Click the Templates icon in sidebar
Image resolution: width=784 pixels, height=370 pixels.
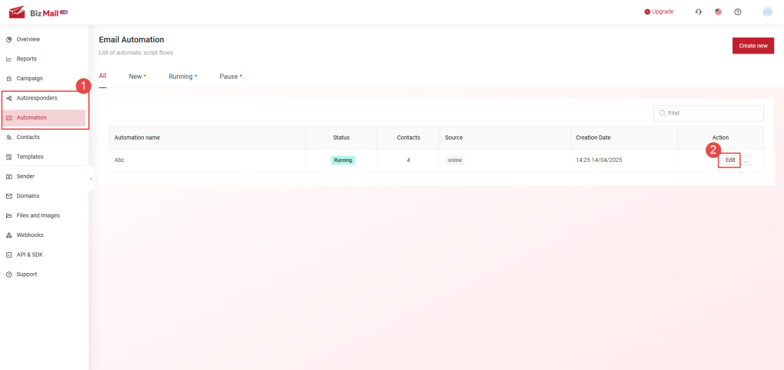[x=8, y=157]
